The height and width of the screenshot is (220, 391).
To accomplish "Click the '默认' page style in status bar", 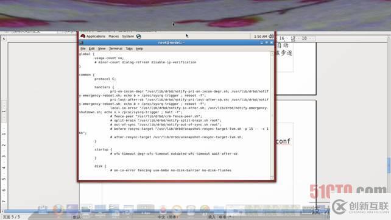I will pyautogui.click(x=77, y=217).
